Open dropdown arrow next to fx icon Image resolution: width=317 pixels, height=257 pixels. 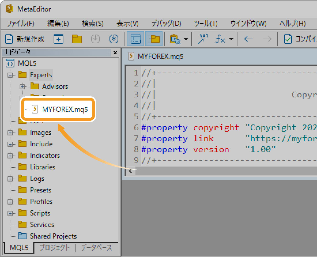(x=231, y=39)
